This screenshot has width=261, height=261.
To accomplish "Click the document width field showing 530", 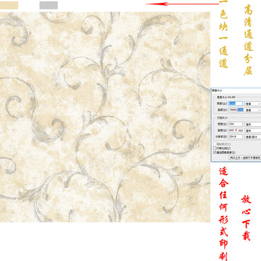I will 236,124.
